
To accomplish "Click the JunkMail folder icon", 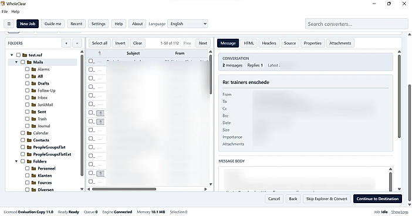I will click(x=33, y=104).
